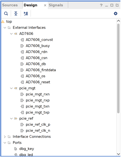Open the settings gear icon

click(x=116, y=14)
